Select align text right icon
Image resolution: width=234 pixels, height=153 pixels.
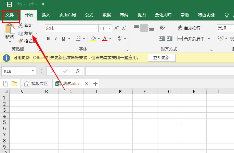pyautogui.click(x=152, y=39)
